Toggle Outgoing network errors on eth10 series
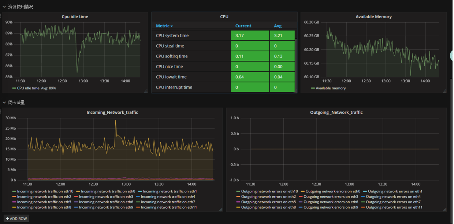The image size is (454, 224). (269, 191)
